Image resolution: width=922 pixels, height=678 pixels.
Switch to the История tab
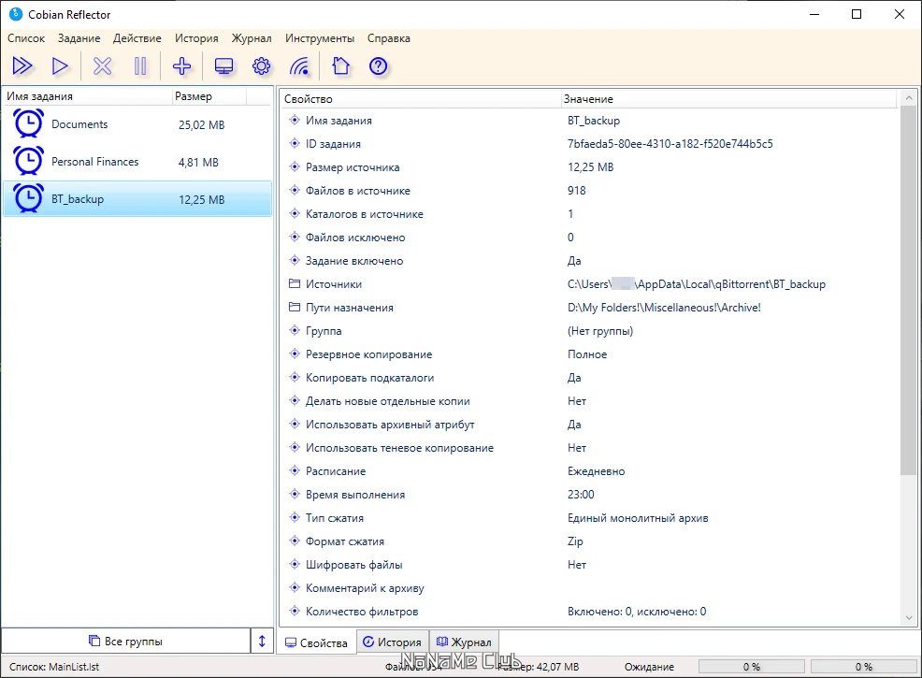click(x=391, y=642)
